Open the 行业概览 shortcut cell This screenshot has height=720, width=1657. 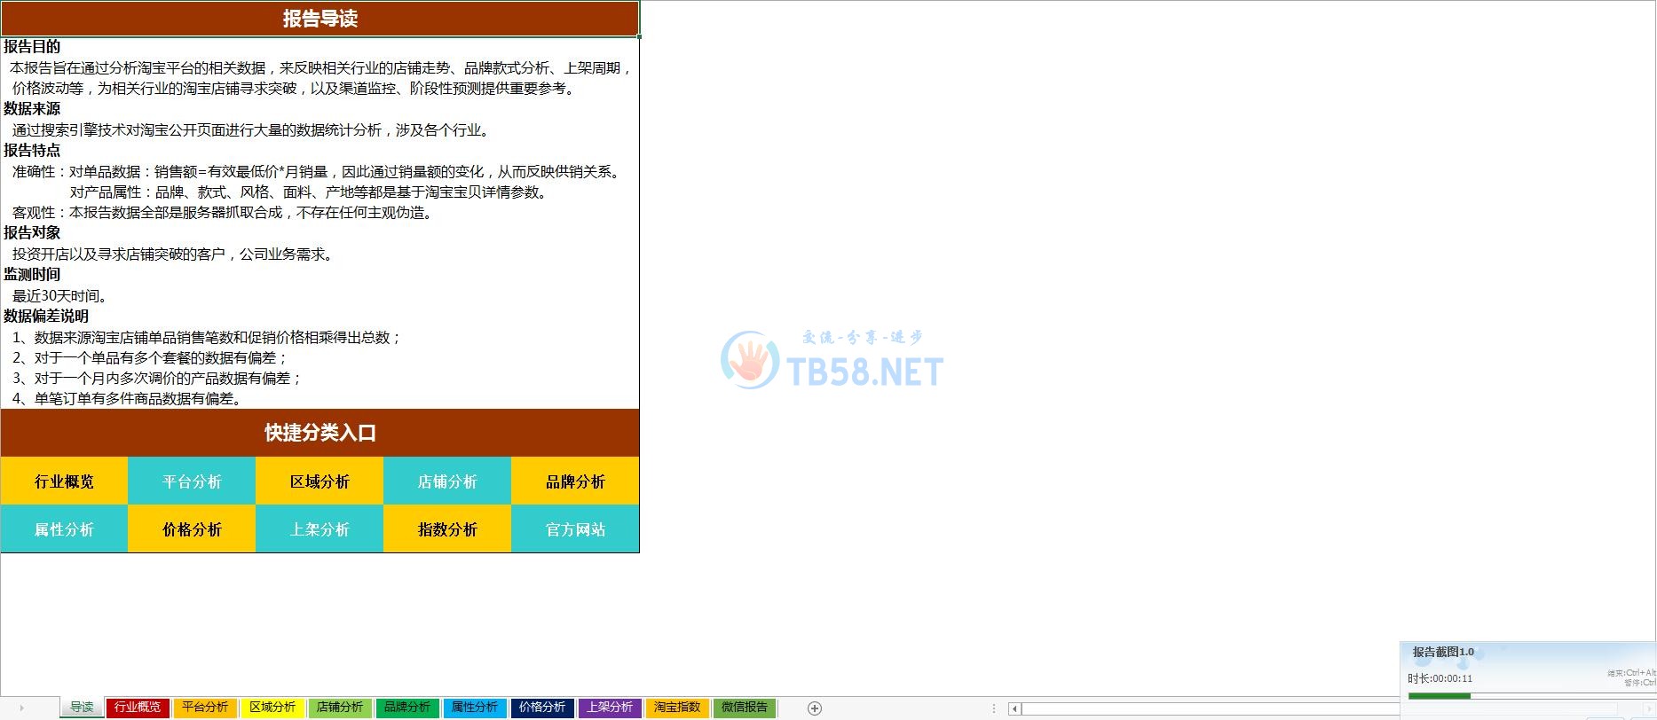pyautogui.click(x=64, y=481)
